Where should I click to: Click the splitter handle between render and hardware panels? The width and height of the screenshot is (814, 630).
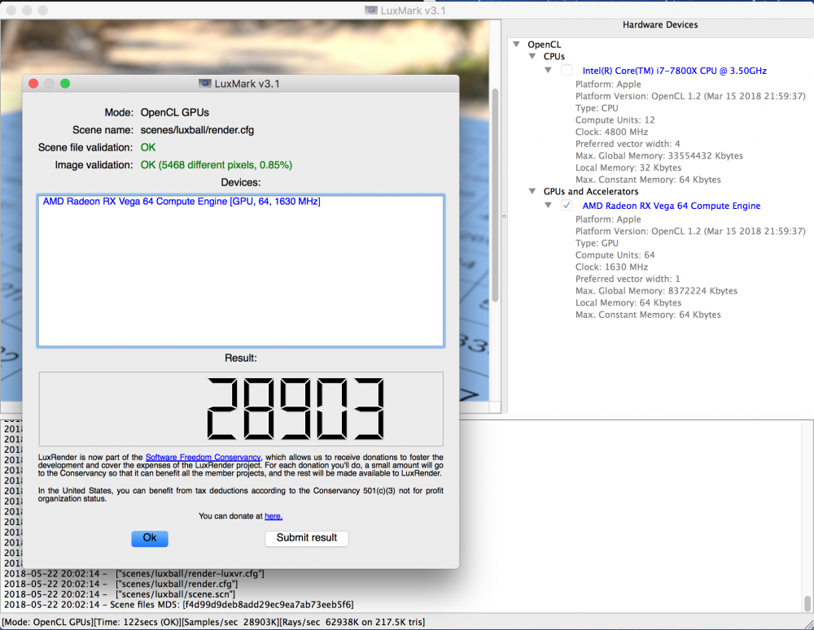[504, 216]
